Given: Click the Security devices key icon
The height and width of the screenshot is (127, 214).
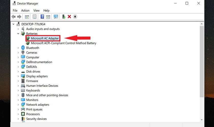Looking at the screenshot, I should [x=23, y=119].
